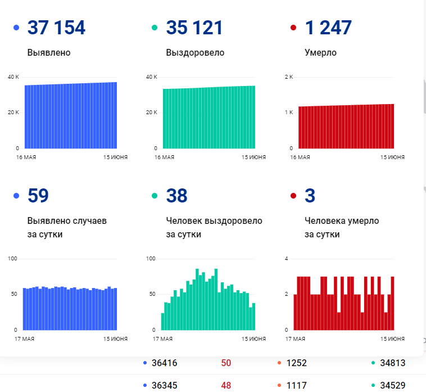The image size is (426, 392).
Task: Click the green dot beside 35 121
Action: (x=155, y=28)
